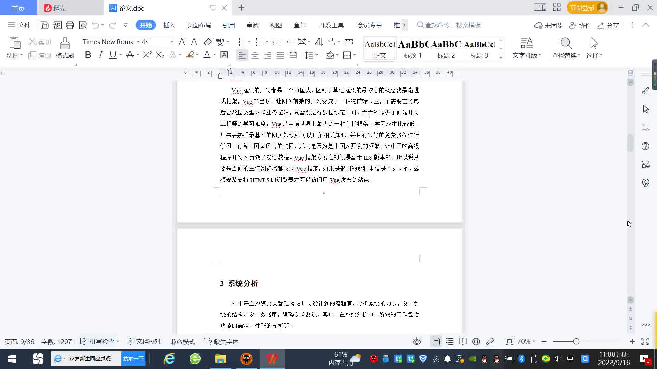Viewport: 657px width, 369px height.
Task: Click the 分享 share button
Action: pos(608,25)
